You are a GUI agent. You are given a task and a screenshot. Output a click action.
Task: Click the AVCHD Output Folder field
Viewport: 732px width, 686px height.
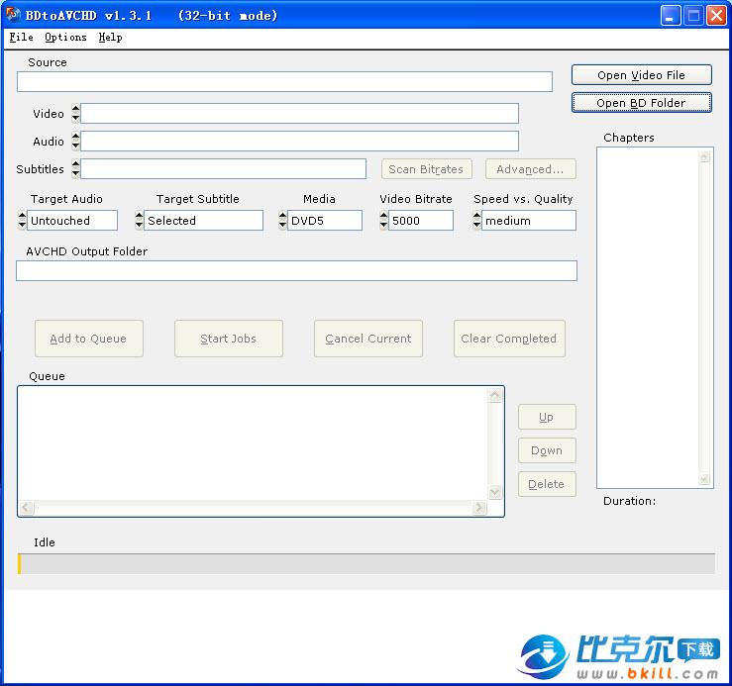pos(296,270)
